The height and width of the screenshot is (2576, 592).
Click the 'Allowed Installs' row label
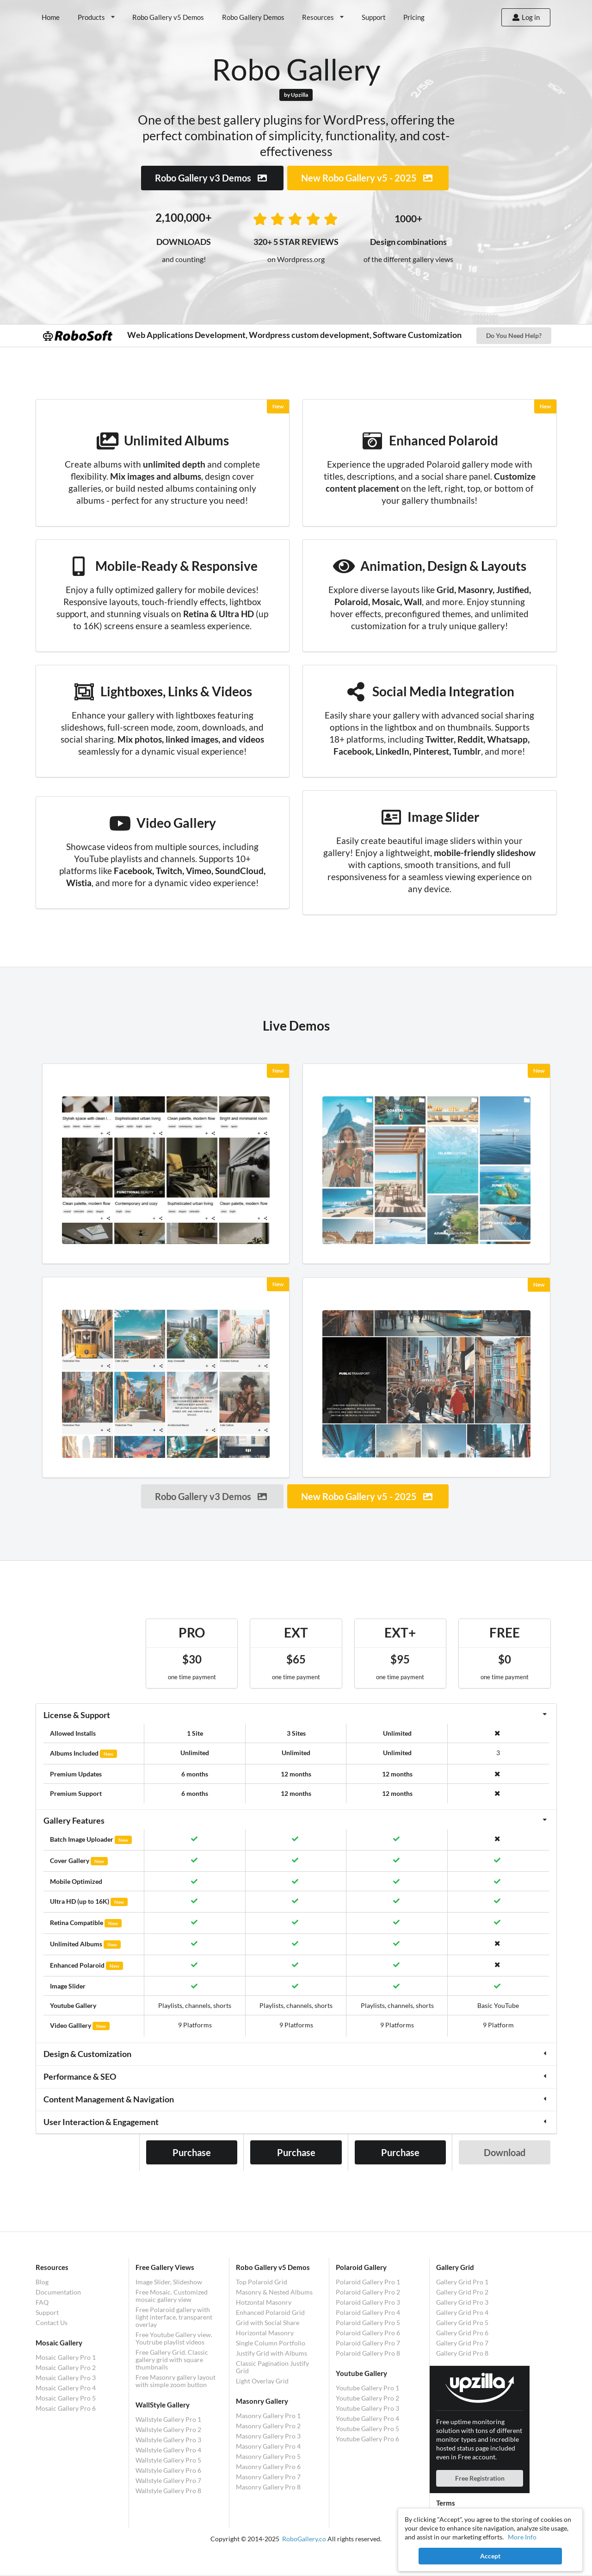pos(73,1733)
